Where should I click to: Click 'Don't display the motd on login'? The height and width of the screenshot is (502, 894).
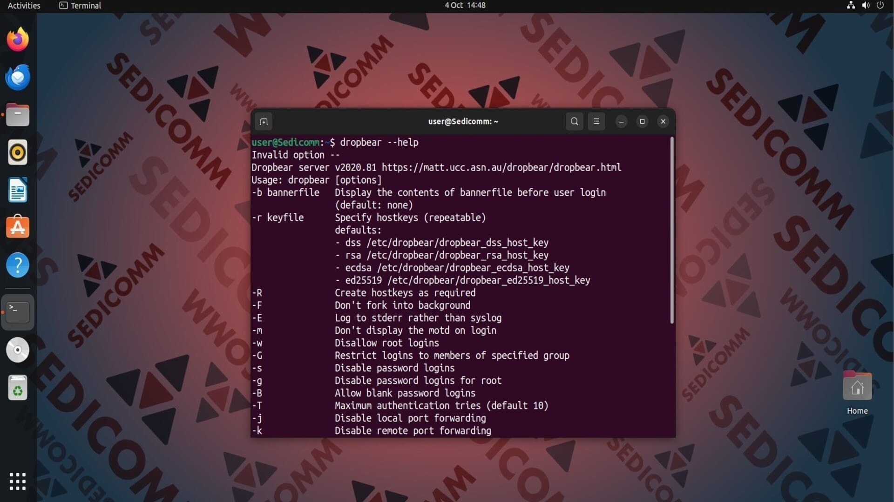(x=416, y=330)
